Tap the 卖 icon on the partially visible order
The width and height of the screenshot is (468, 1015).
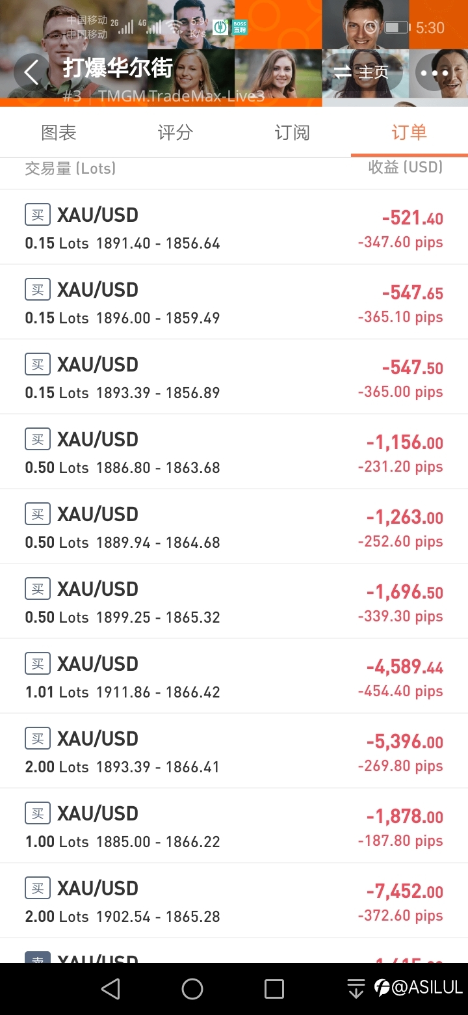click(38, 957)
